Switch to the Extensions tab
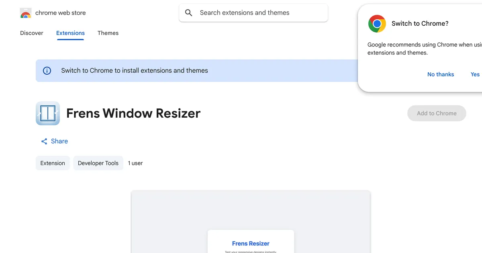 click(70, 33)
